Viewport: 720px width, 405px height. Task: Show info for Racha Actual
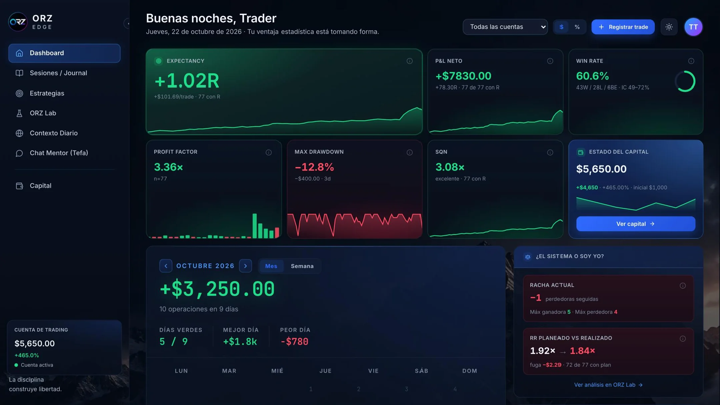pos(683,286)
